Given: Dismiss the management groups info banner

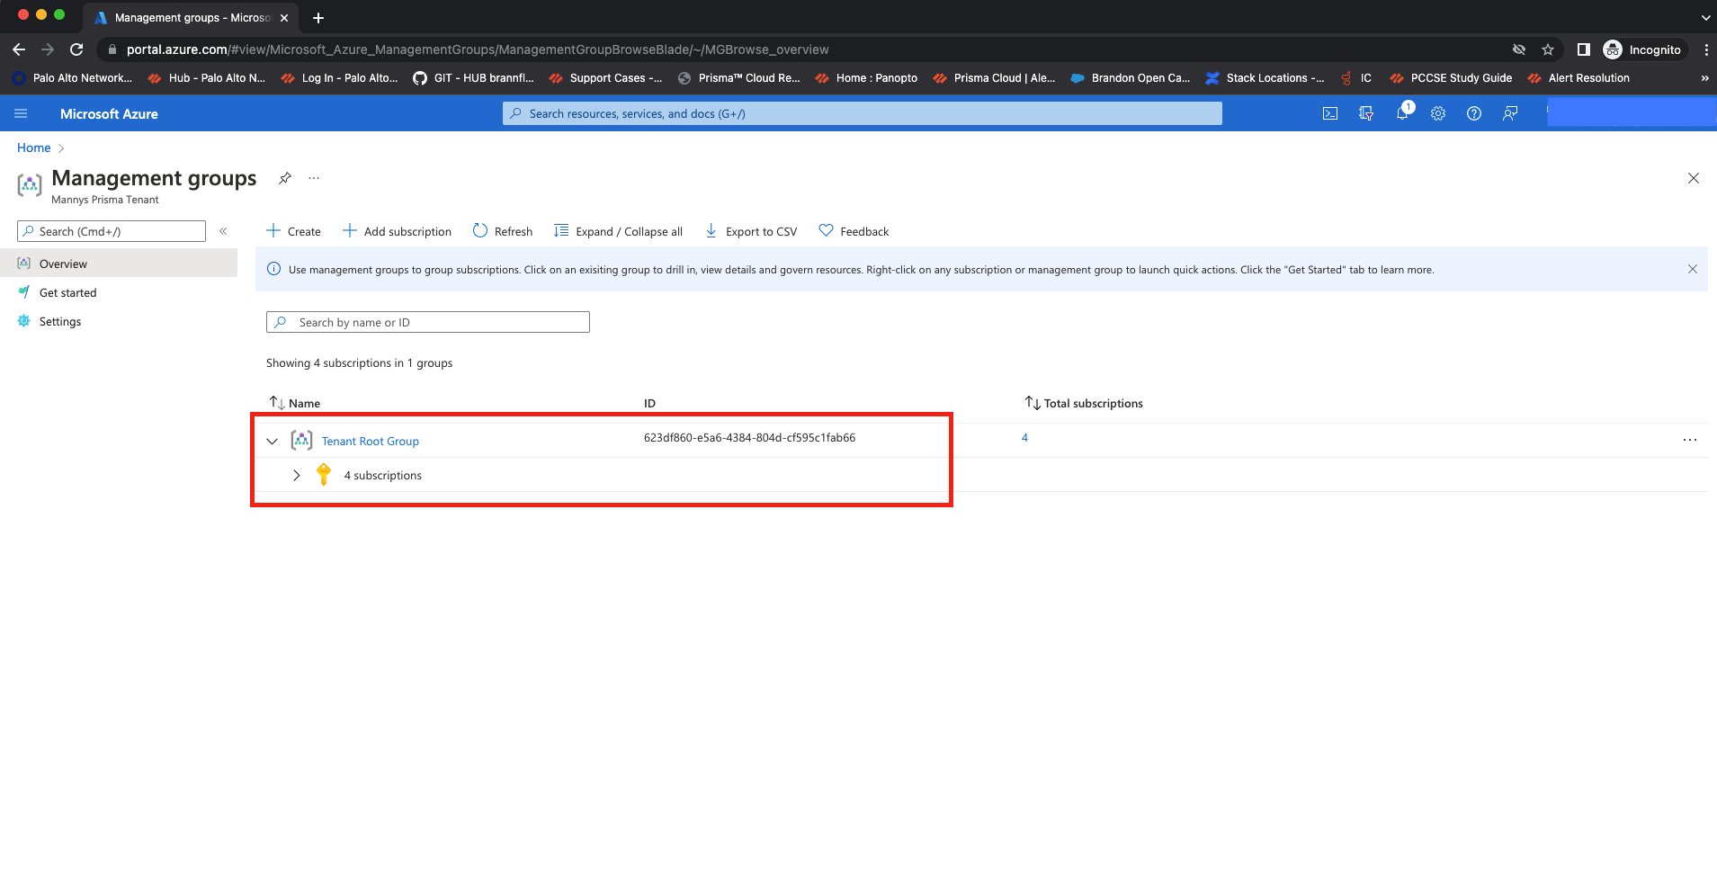Looking at the screenshot, I should pyautogui.click(x=1691, y=269).
